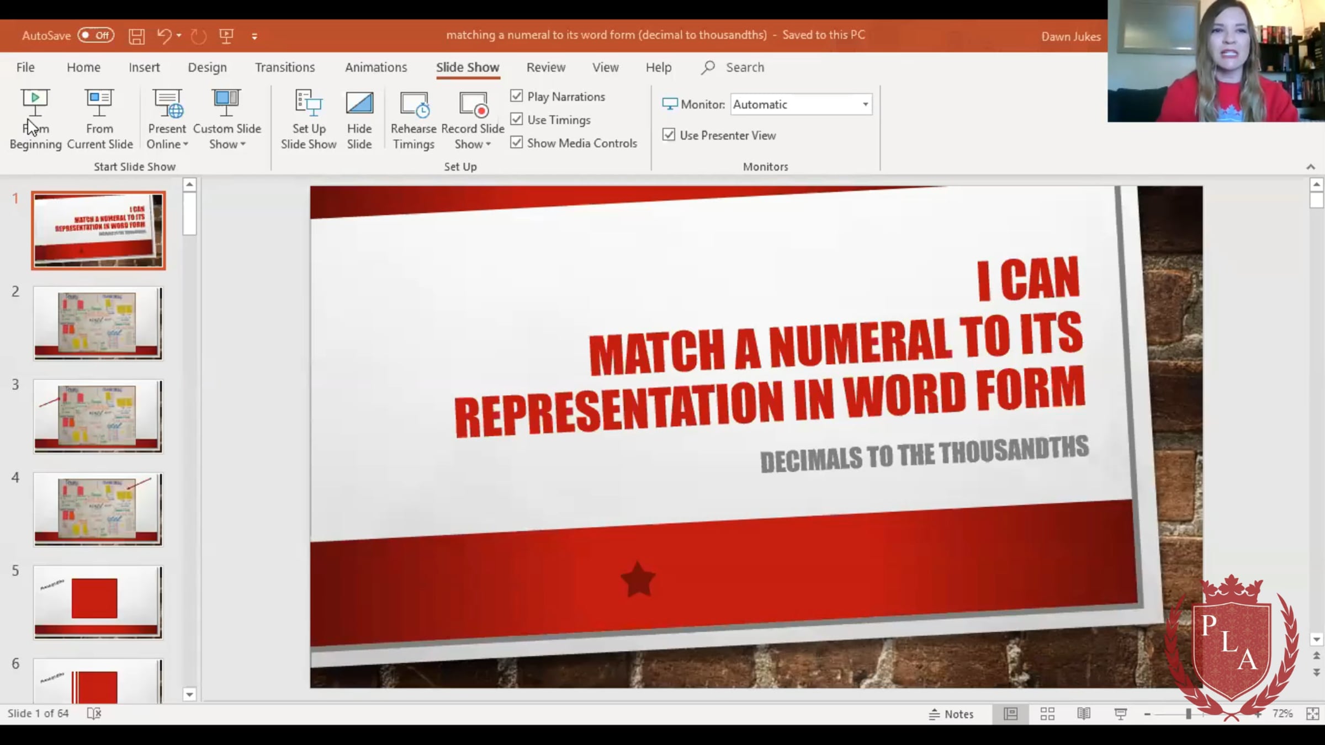Go to Next Slide double-arrow button
Image resolution: width=1325 pixels, height=745 pixels.
(x=1317, y=673)
